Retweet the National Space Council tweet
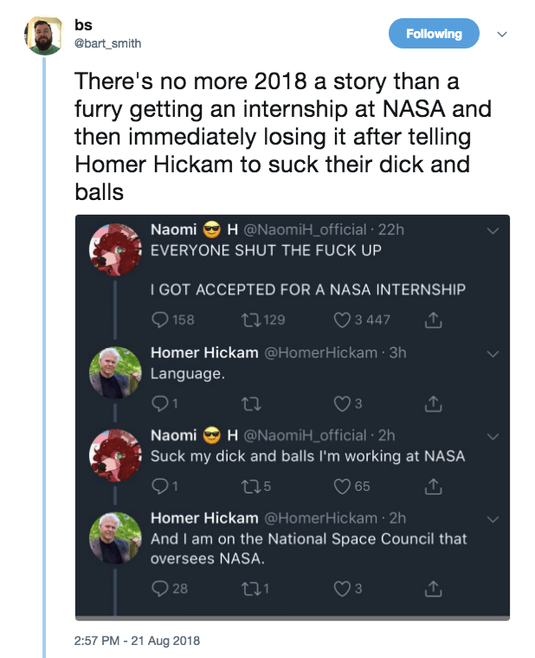 [x=244, y=589]
